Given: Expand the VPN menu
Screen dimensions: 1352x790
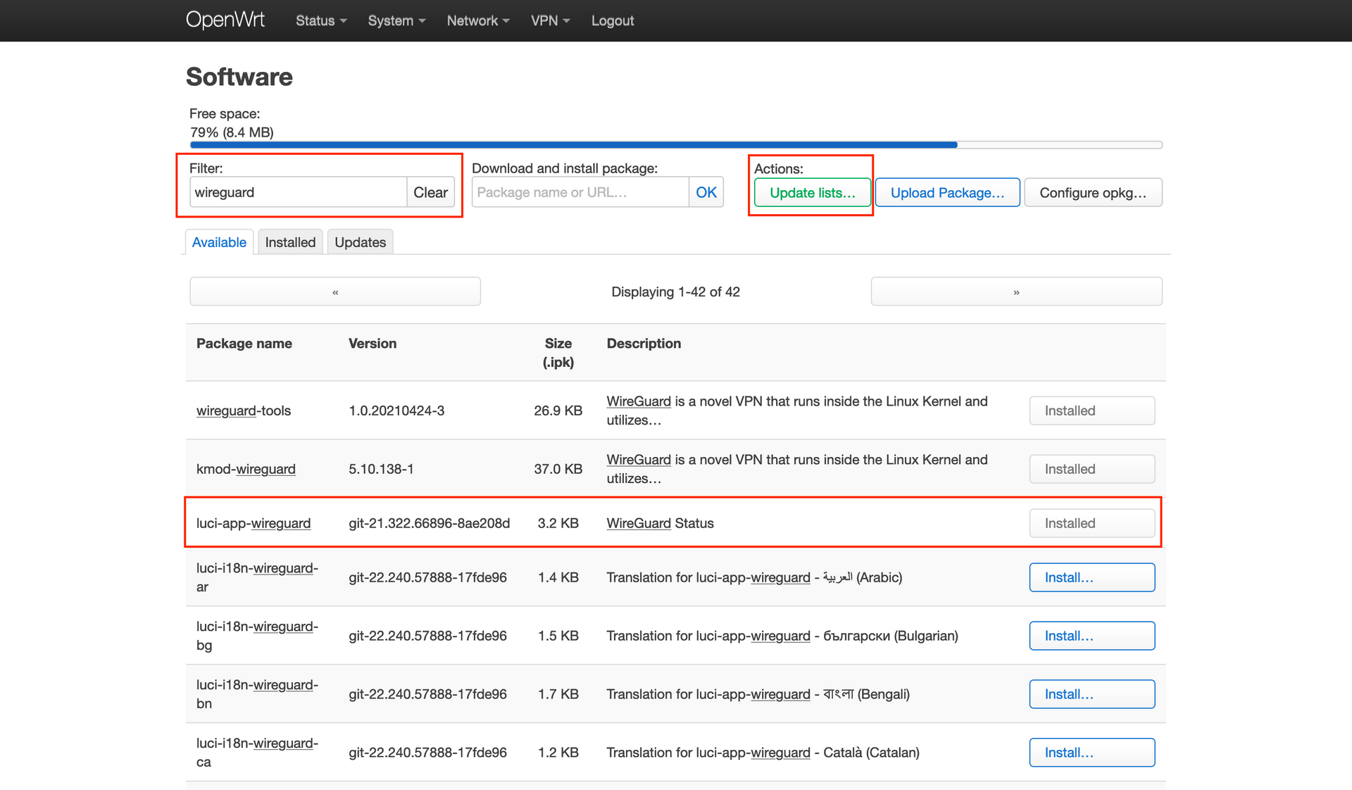Looking at the screenshot, I should pyautogui.click(x=550, y=21).
